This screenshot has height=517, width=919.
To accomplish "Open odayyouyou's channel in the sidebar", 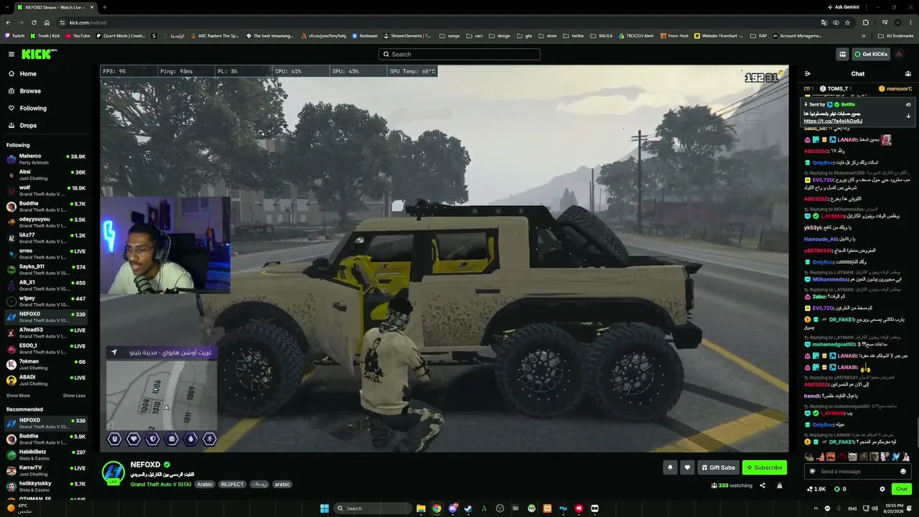I will (x=46, y=223).
